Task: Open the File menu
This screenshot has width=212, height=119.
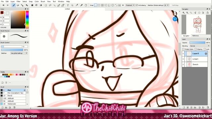Action: 2,1
